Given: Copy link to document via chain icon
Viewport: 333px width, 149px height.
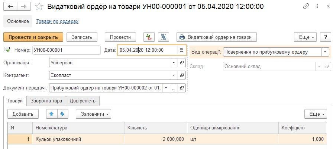Looking at the screenshot, I should [306, 6].
